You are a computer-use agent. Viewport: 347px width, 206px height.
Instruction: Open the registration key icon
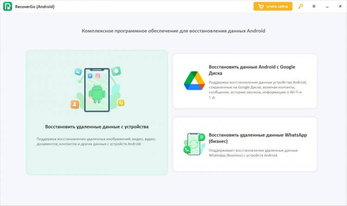(301, 6)
